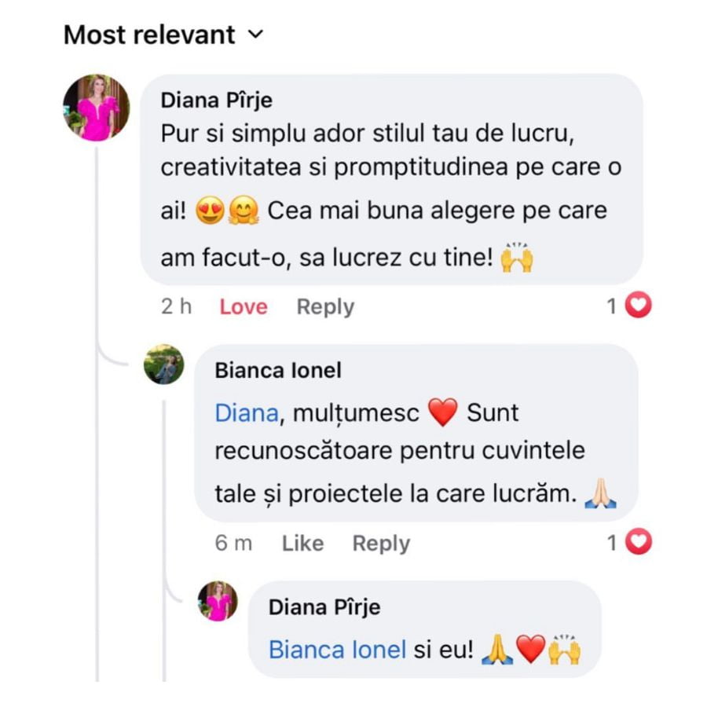
Task: Toggle Like on Bianca Ionel's reply
Action: pyautogui.click(x=302, y=544)
